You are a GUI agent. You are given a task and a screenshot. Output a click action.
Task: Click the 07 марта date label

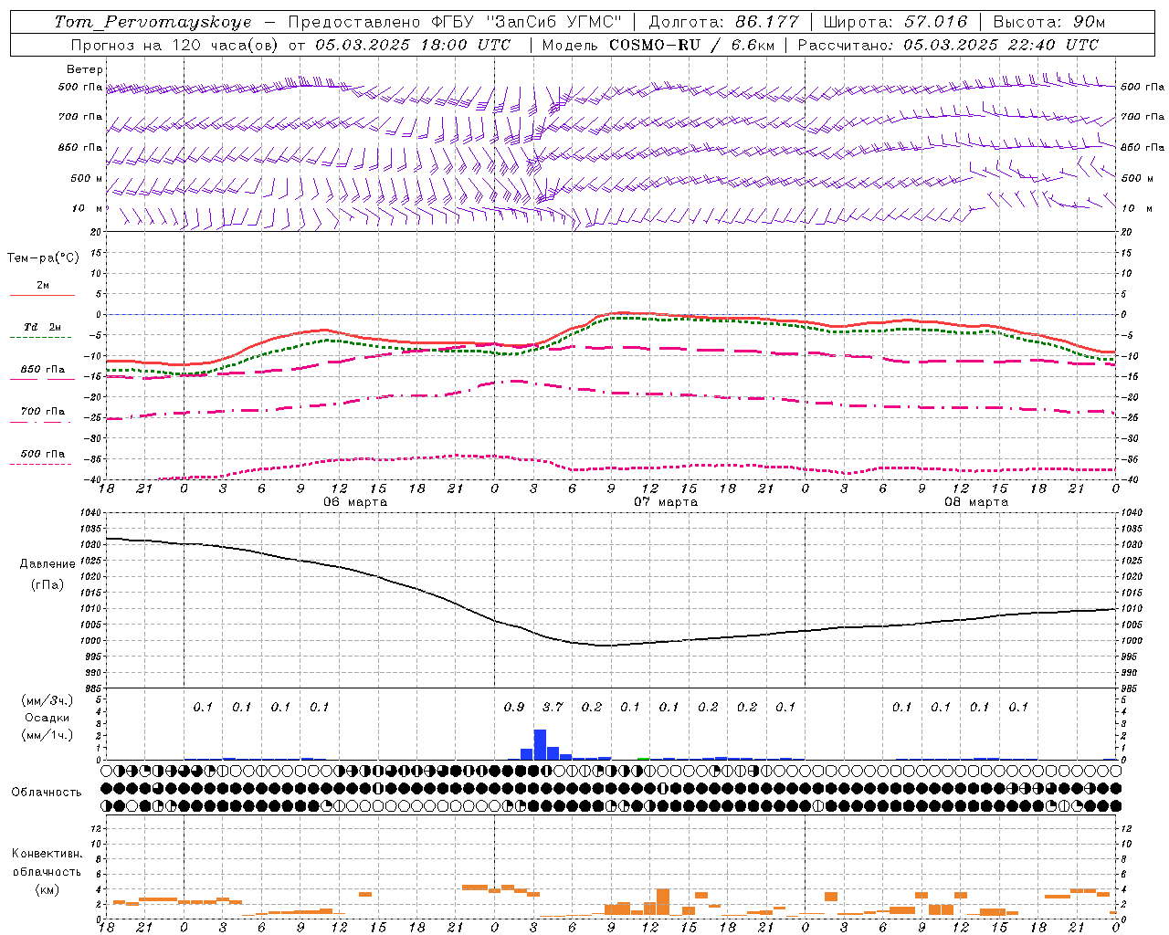pyautogui.click(x=666, y=502)
